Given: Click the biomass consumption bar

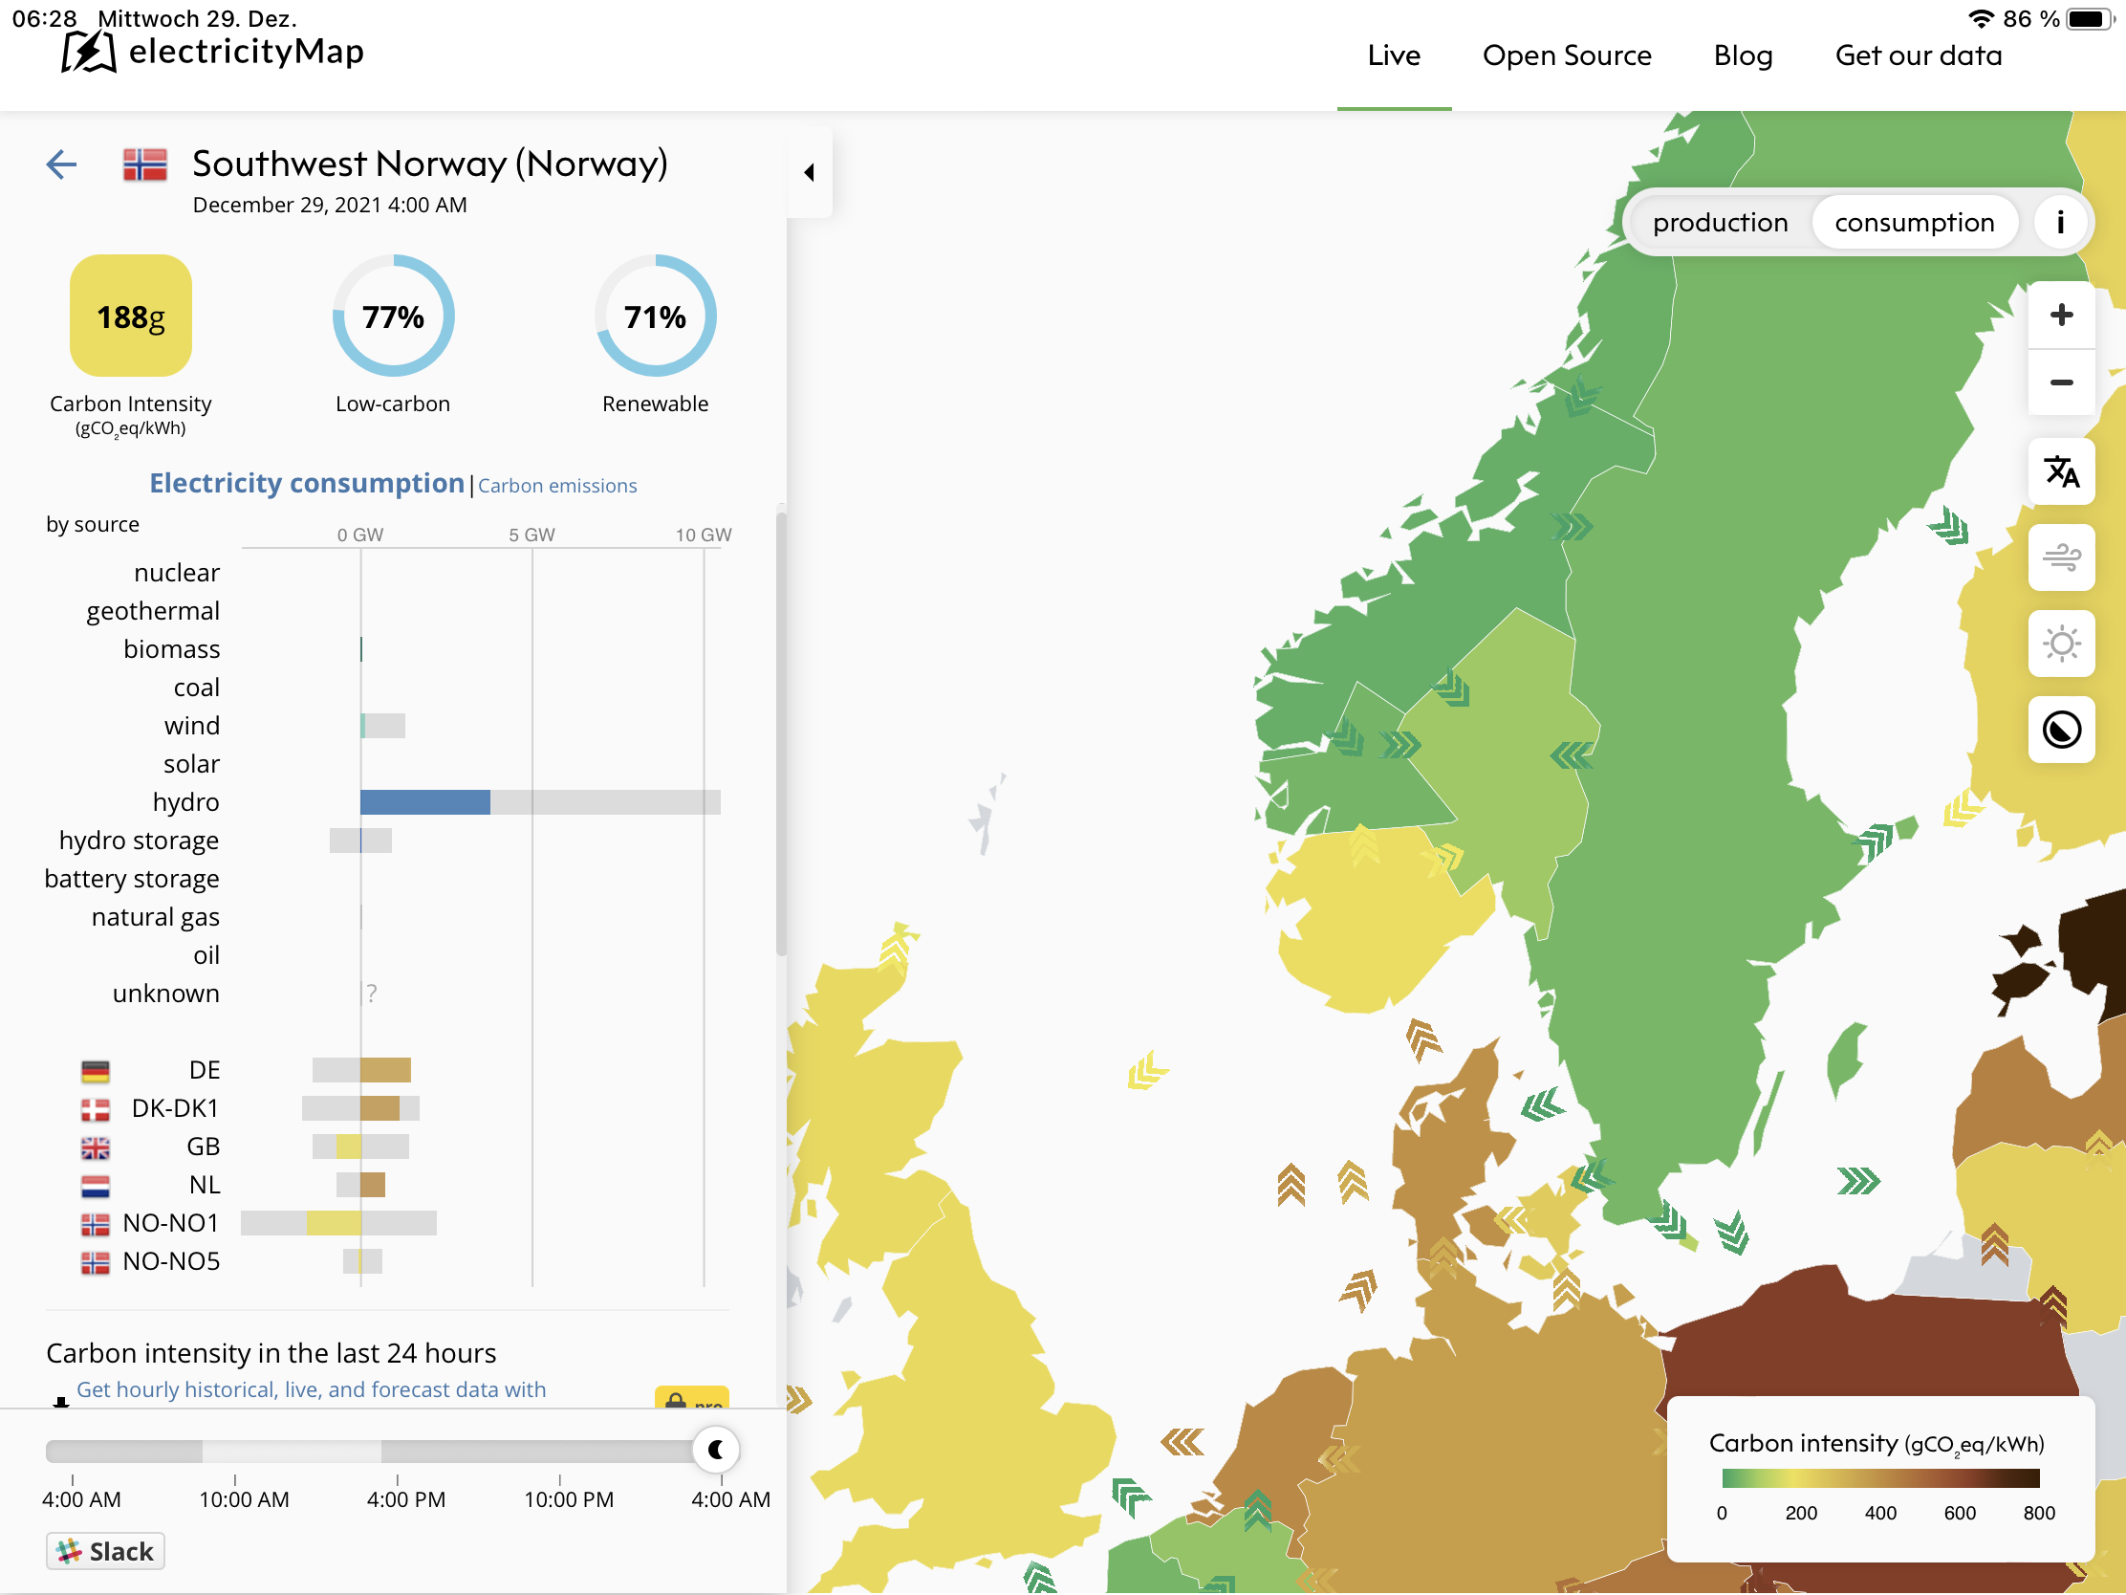Looking at the screenshot, I should [x=361, y=649].
